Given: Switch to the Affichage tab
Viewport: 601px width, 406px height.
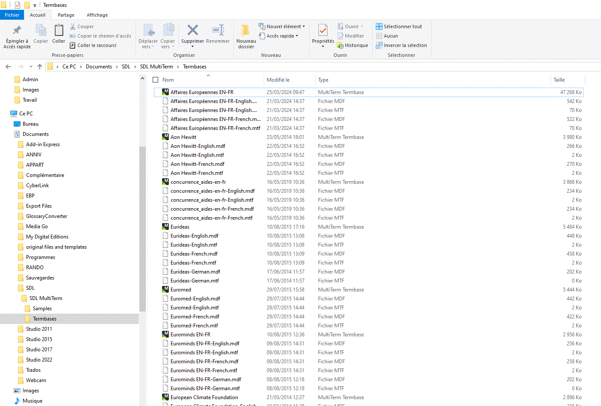Looking at the screenshot, I should pos(97,15).
